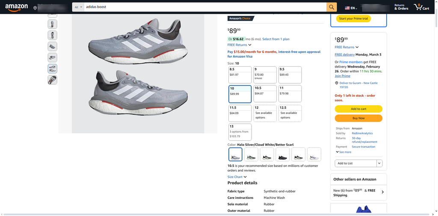Choose the third color swatch

(267, 154)
